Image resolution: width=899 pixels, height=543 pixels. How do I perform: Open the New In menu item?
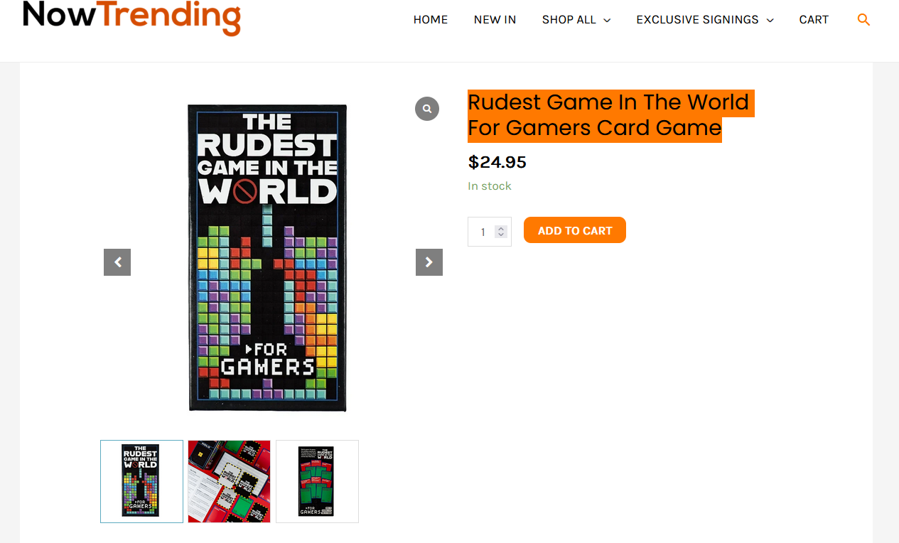495,20
